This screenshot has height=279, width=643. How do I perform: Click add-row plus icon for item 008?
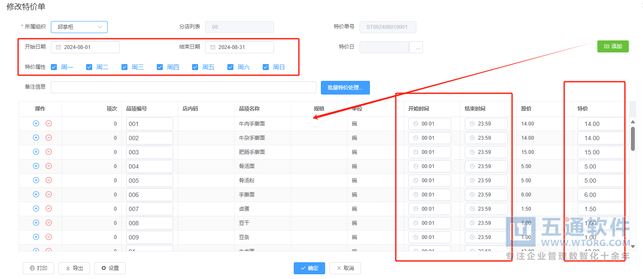36,223
